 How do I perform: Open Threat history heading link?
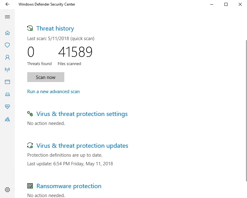pos(55,28)
